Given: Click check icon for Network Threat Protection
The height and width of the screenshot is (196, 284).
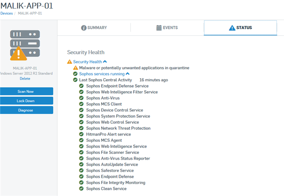Looking at the screenshot, I should [x=81, y=128].
